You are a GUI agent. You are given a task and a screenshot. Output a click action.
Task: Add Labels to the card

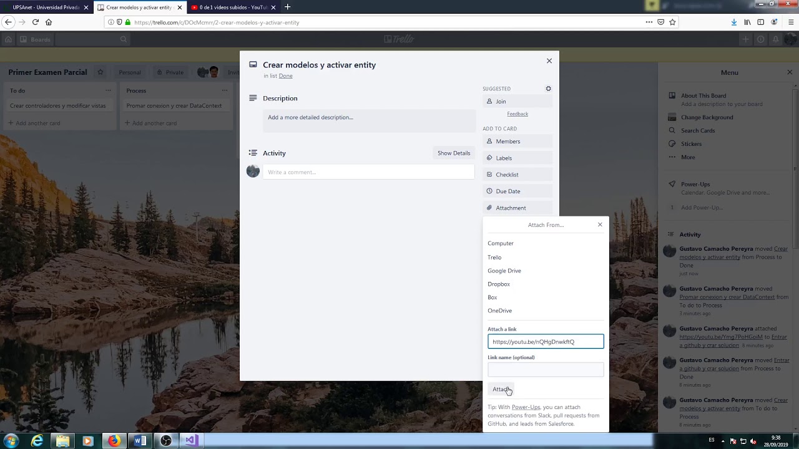(x=517, y=158)
